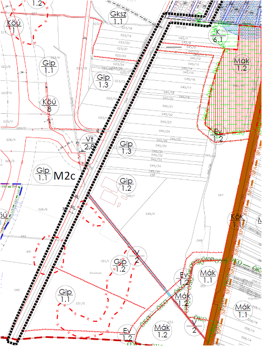Select Gip 1.2 label next to 049/1
Image resolution: width=262 pixels, height=346 pixels.
click(126, 184)
